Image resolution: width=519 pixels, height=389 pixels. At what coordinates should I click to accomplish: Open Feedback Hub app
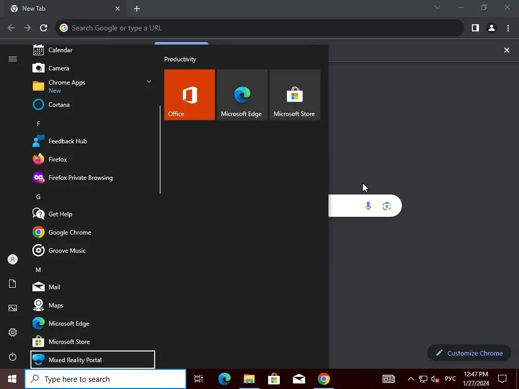click(93, 141)
